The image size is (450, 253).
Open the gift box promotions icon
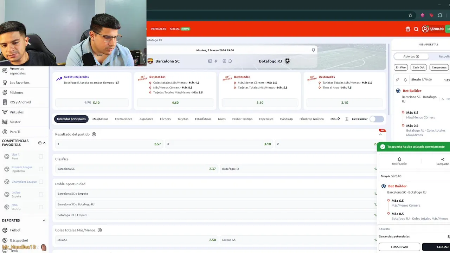coord(408,29)
